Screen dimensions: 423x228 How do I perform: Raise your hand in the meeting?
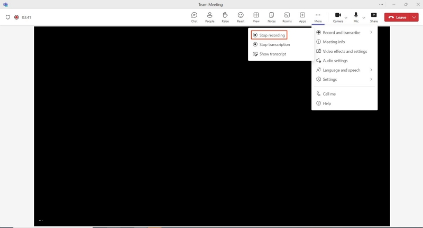(x=225, y=17)
